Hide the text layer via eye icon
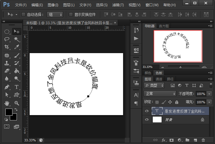This screenshot has width=215, height=144. coord(147,111)
